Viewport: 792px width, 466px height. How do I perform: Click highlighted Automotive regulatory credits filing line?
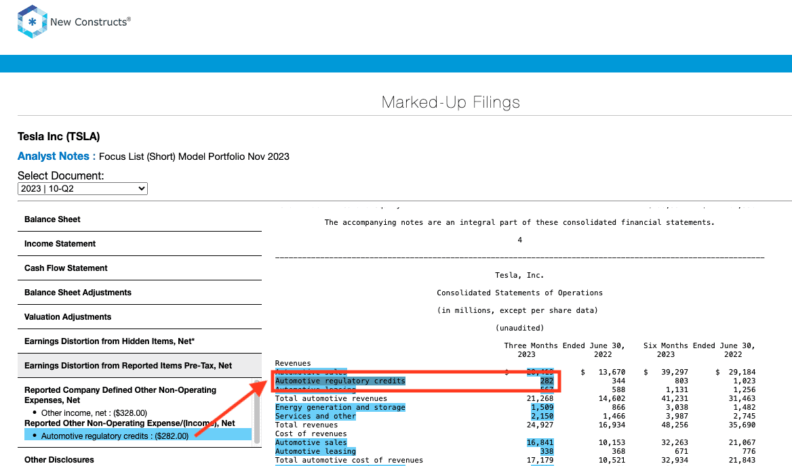(340, 381)
